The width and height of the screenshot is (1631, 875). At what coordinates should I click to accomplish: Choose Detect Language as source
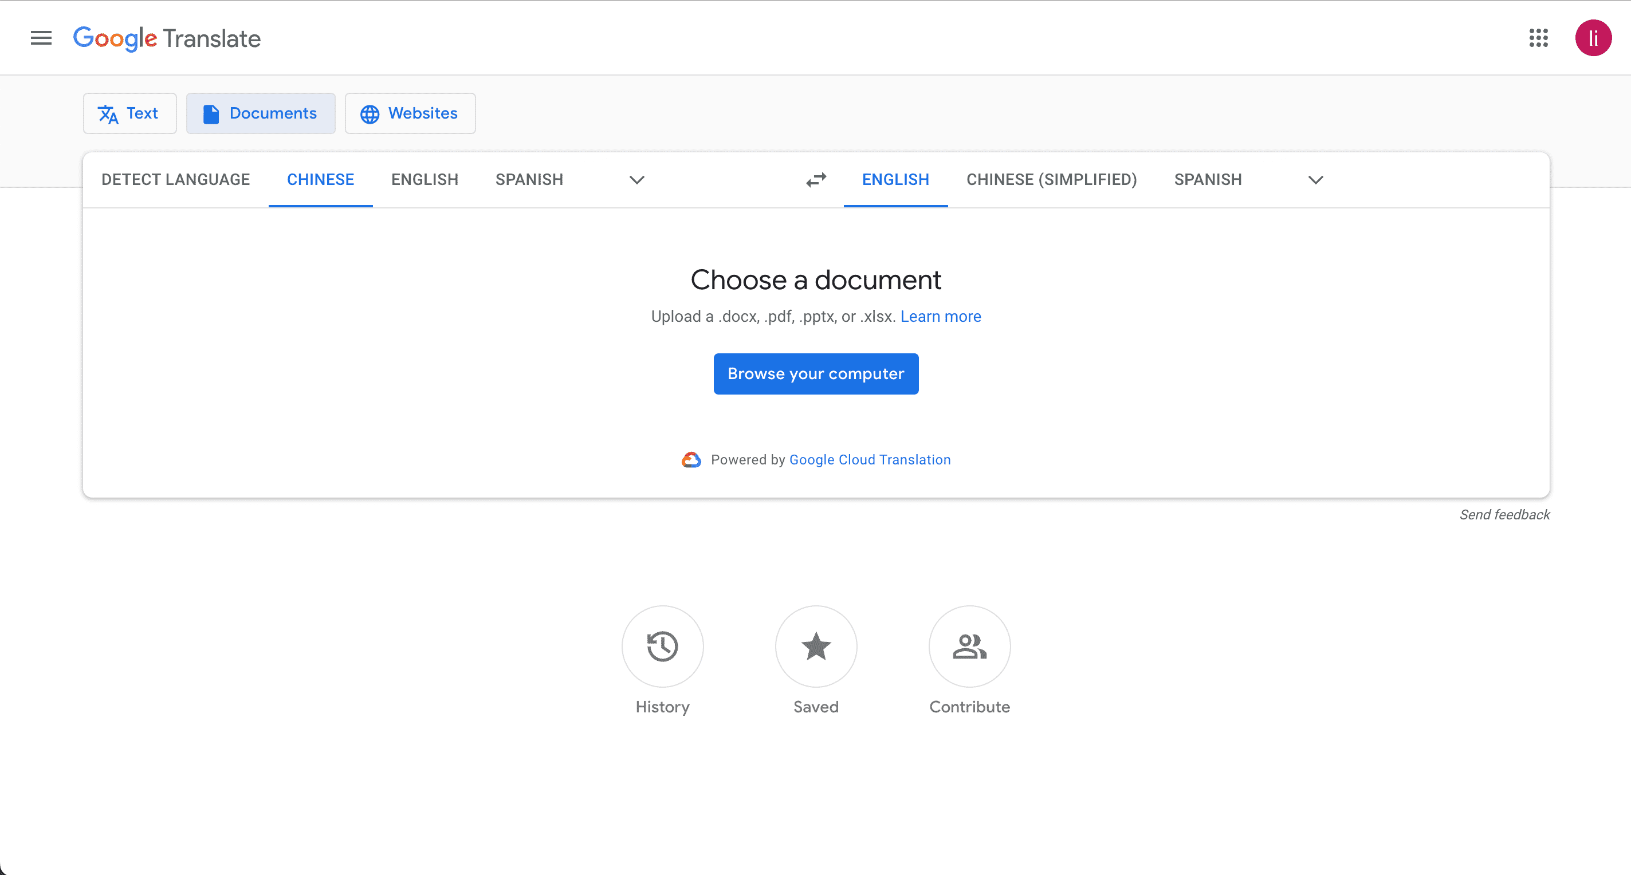click(176, 180)
